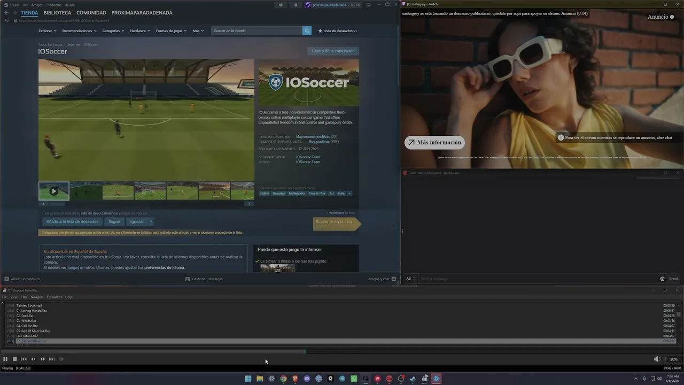Open the File menu in music player

(x=5, y=297)
